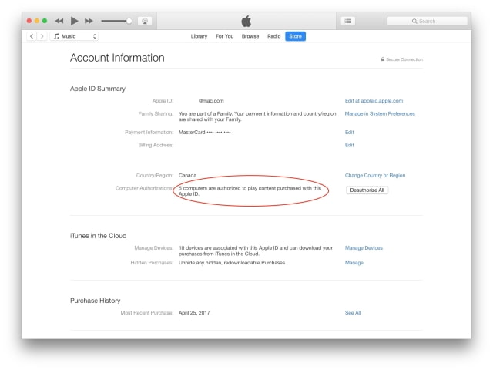This screenshot has width=493, height=370.
Task: Select the Store tab
Action: tap(295, 36)
